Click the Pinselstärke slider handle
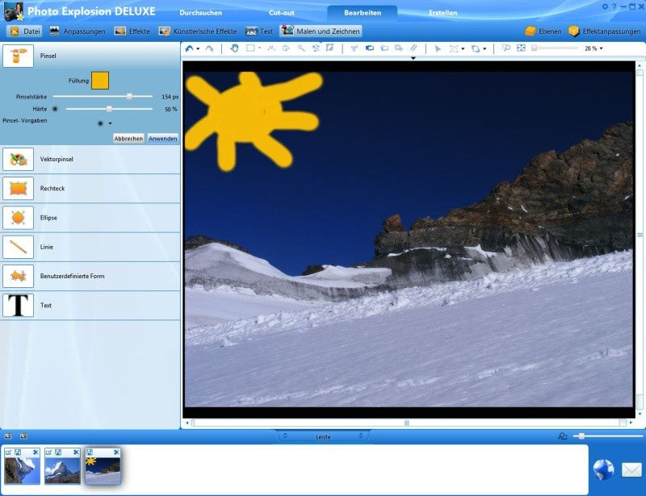This screenshot has width=646, height=496. (x=129, y=96)
